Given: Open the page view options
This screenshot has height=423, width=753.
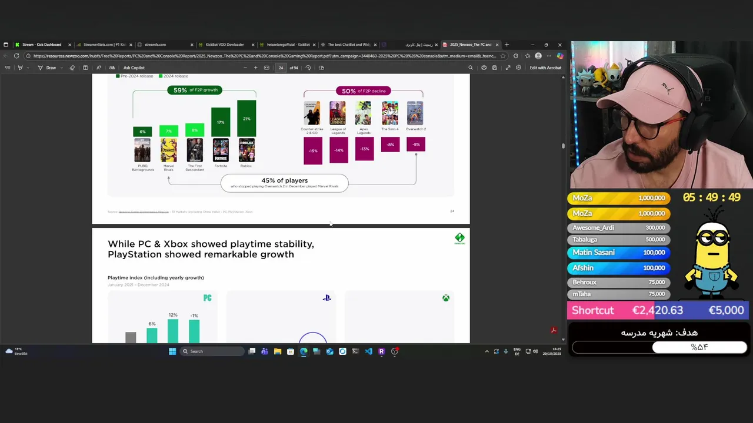Looking at the screenshot, I should coord(321,68).
